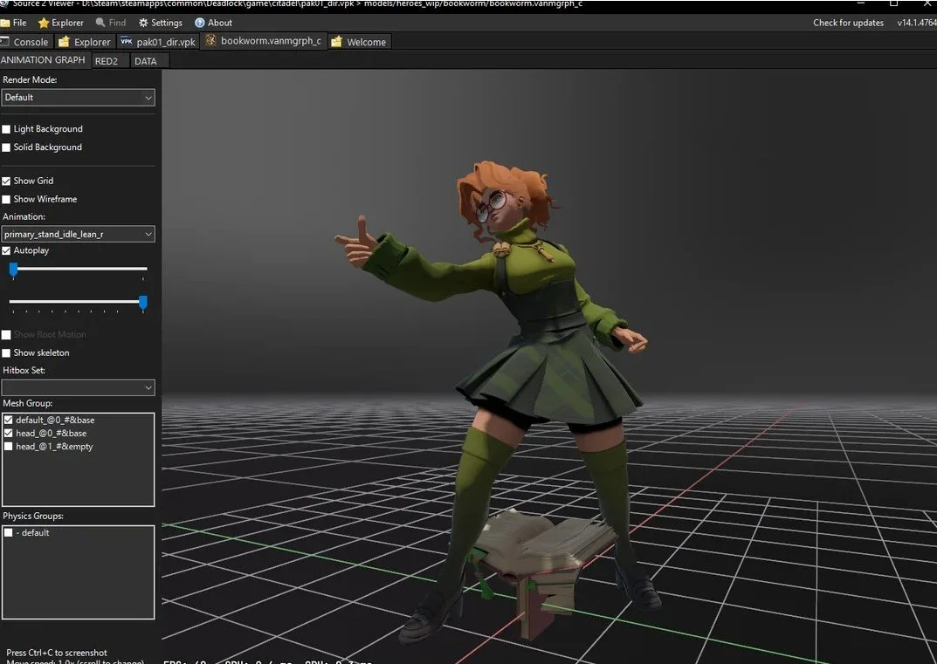Screen dimensions: 937x664
Task: Open the Hitbox Set dropdown
Action: pos(79,387)
